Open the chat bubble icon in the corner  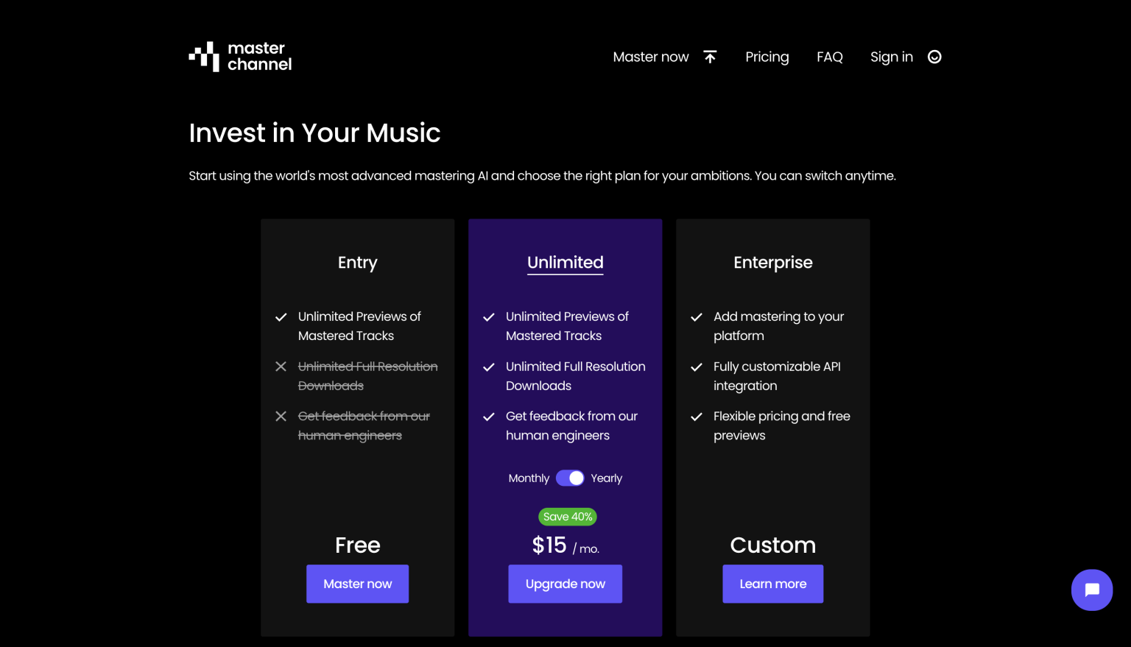(x=1092, y=590)
